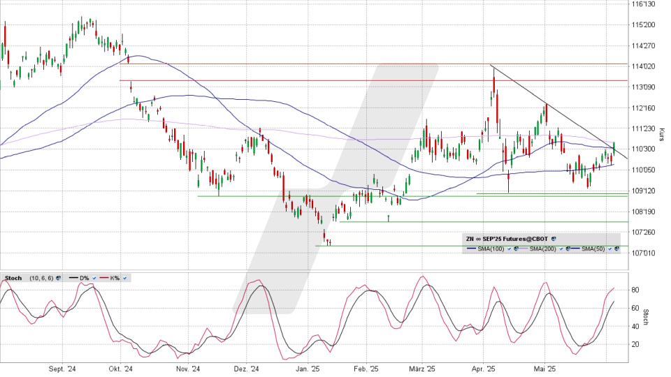
Task: Click the 20 level on Stoch axis
Action: tap(635, 344)
